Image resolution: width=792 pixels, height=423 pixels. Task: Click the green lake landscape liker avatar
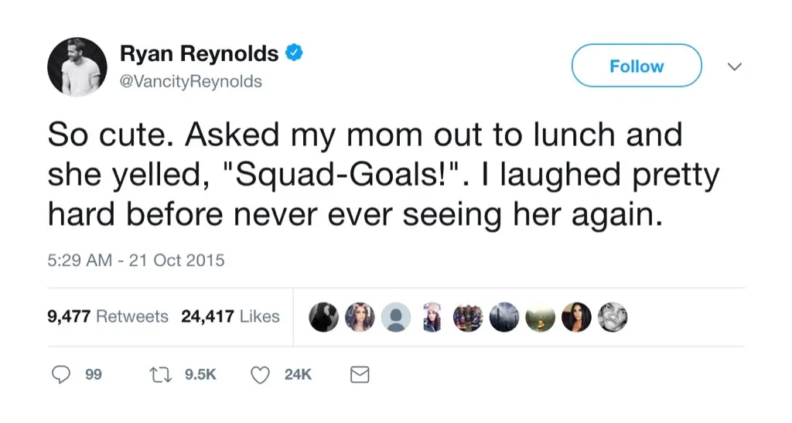(540, 316)
